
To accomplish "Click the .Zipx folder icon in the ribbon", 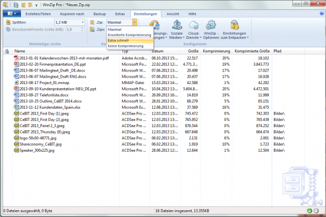I will pyautogui.click(x=92, y=29).
